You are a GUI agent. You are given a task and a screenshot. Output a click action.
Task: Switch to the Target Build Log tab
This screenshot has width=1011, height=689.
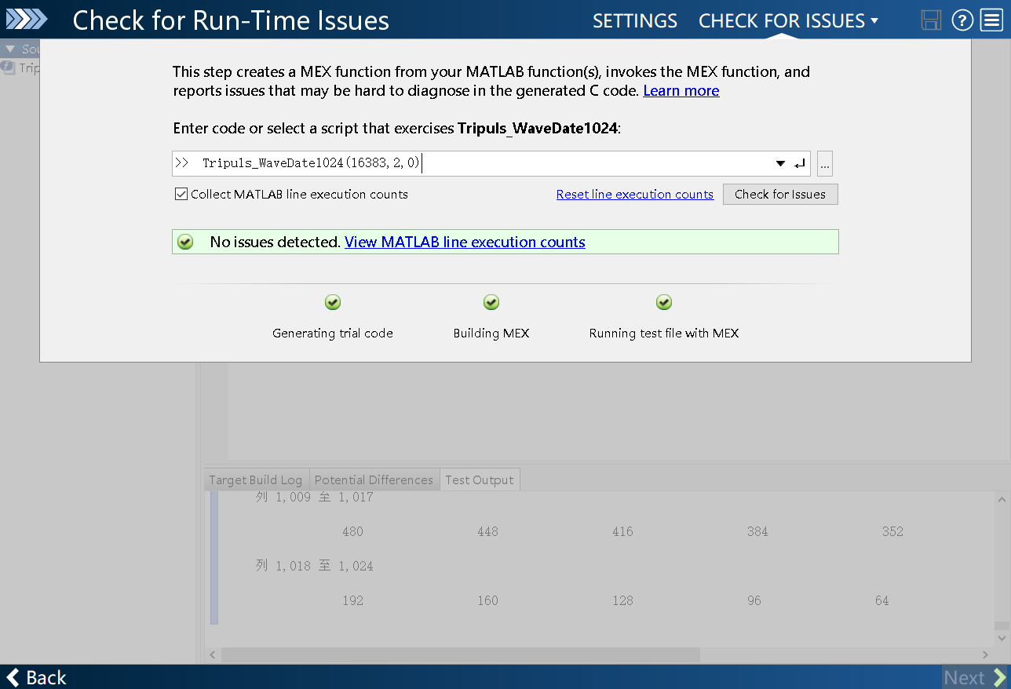(255, 479)
